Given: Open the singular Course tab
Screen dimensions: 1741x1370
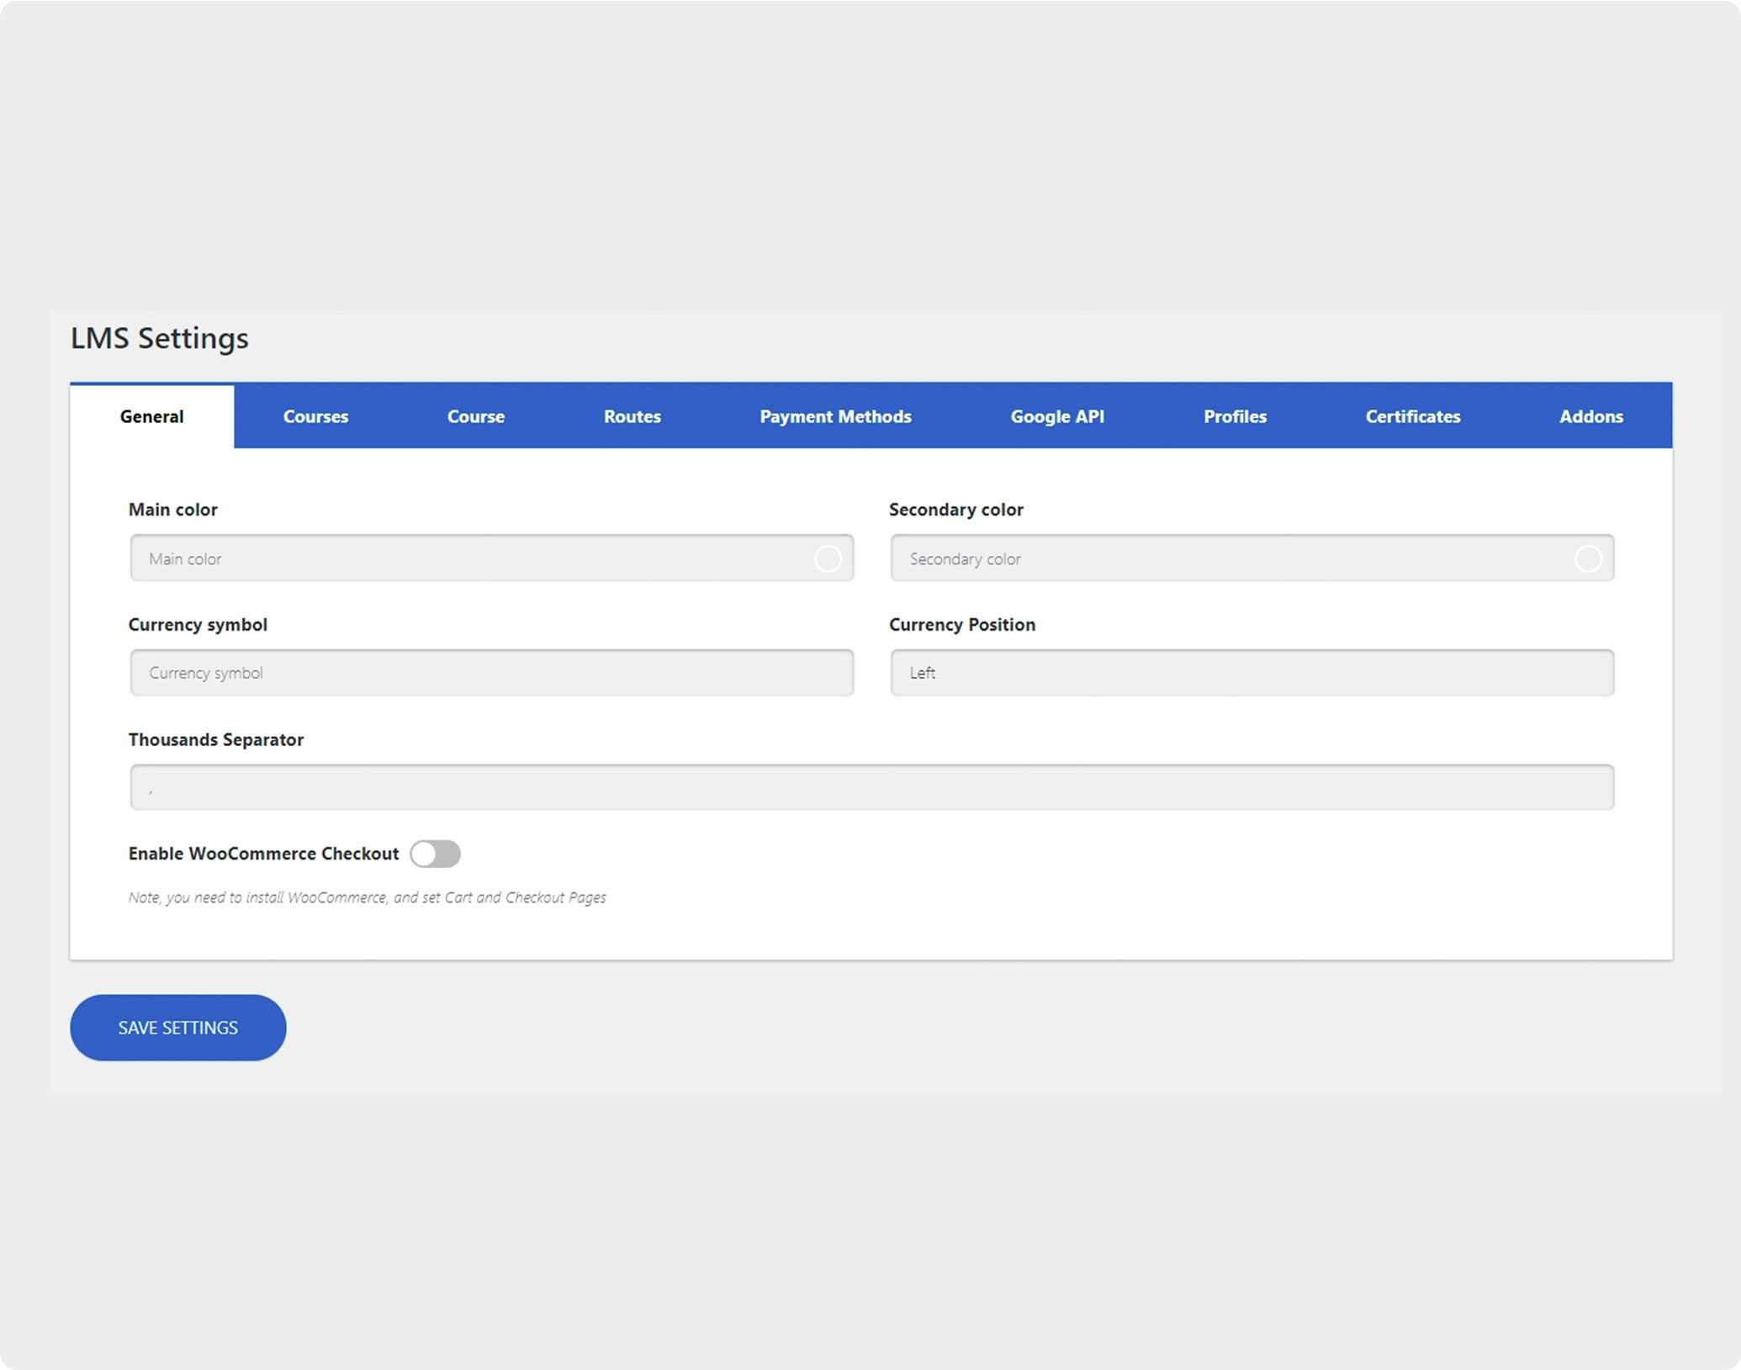Looking at the screenshot, I should [x=475, y=416].
